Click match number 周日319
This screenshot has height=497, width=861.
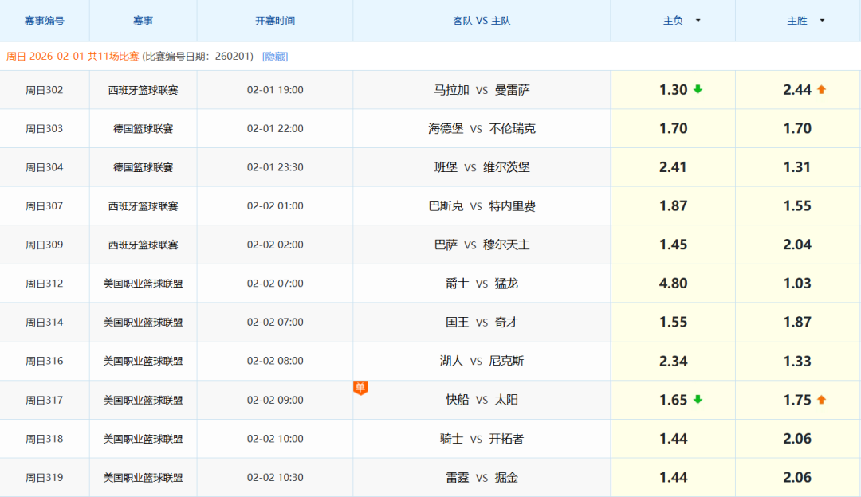(x=45, y=477)
